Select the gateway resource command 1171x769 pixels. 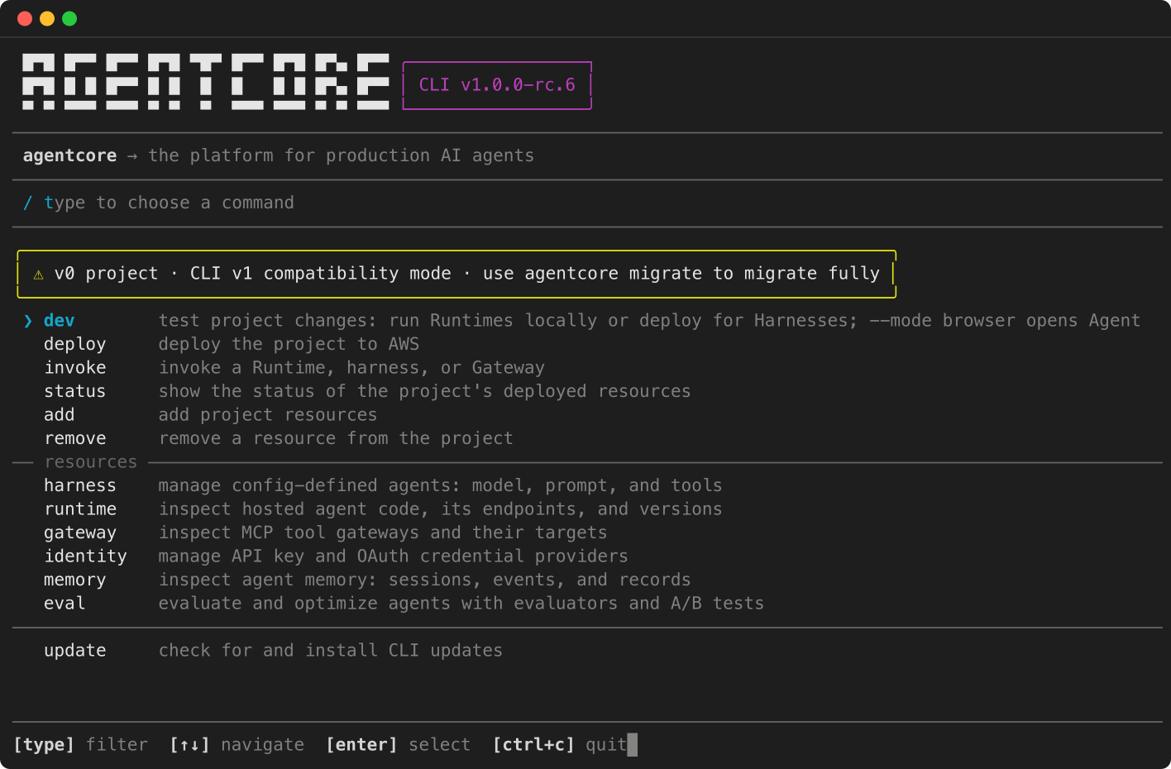coord(80,533)
